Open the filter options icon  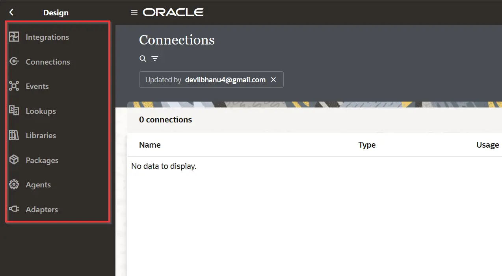[x=155, y=59]
